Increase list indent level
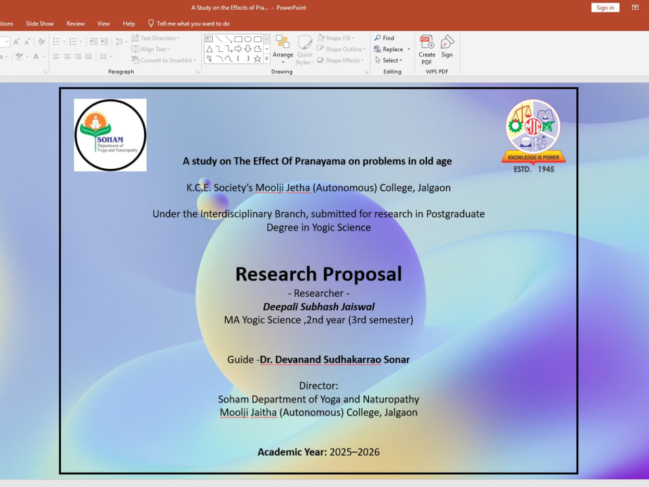The width and height of the screenshot is (649, 487). [104, 42]
